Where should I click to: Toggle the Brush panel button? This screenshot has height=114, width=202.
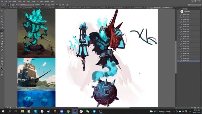point(13,5)
